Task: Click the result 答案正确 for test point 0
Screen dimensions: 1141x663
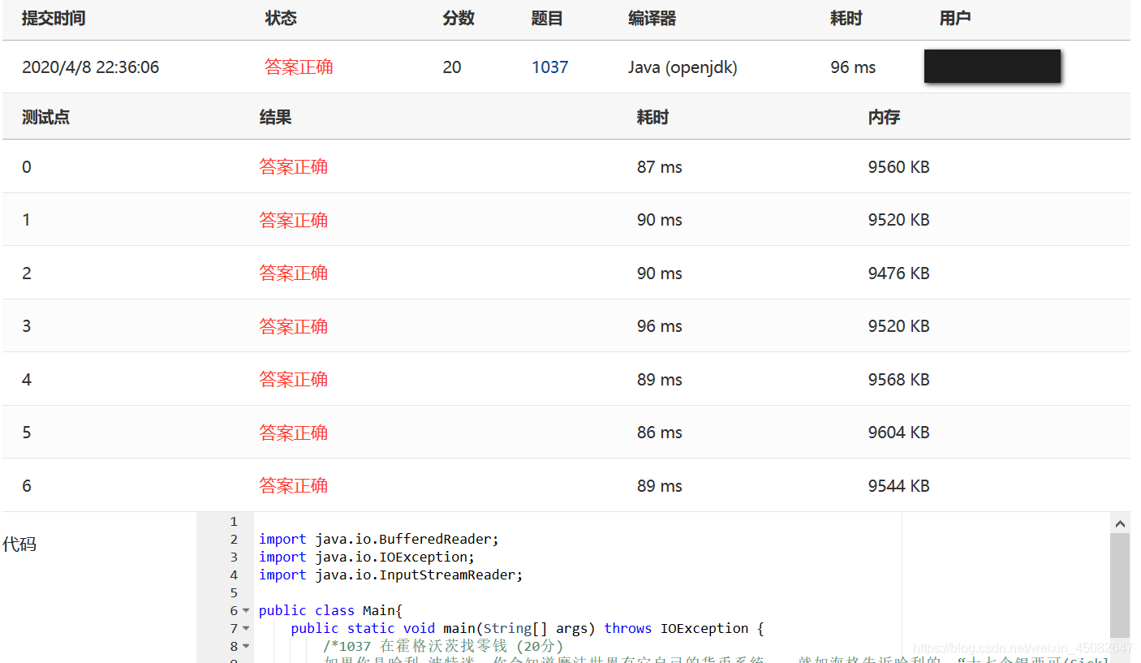Action: 294,167
